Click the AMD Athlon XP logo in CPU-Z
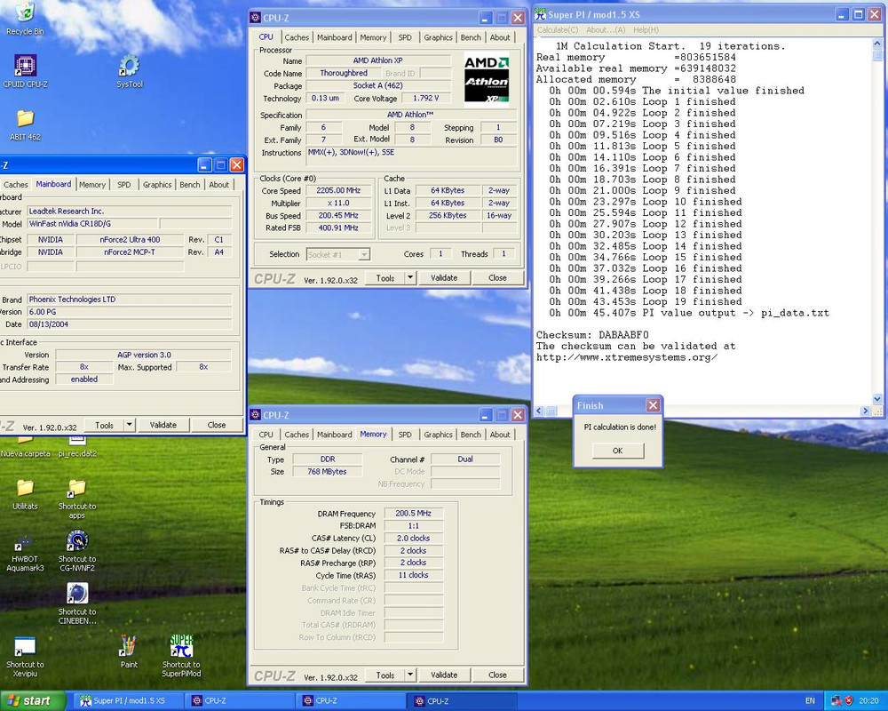Viewport: 888px width, 711px height. click(x=486, y=79)
